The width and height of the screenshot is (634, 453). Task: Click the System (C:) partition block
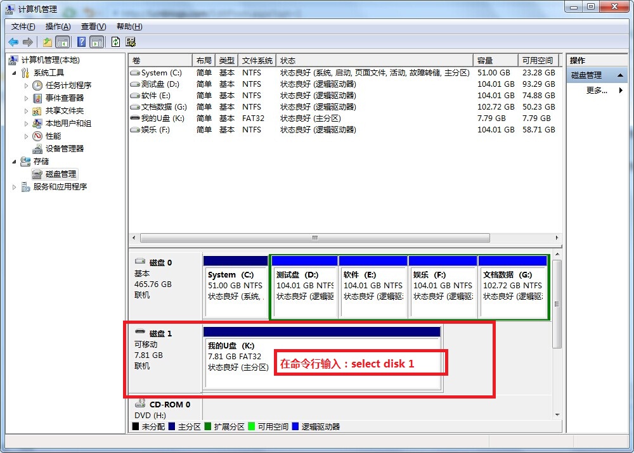[x=235, y=286]
